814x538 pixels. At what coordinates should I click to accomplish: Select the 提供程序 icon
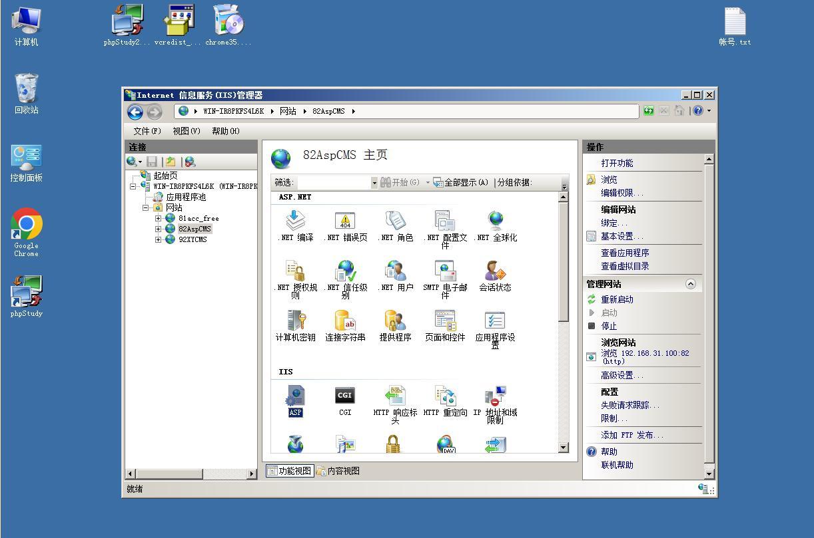coord(395,326)
